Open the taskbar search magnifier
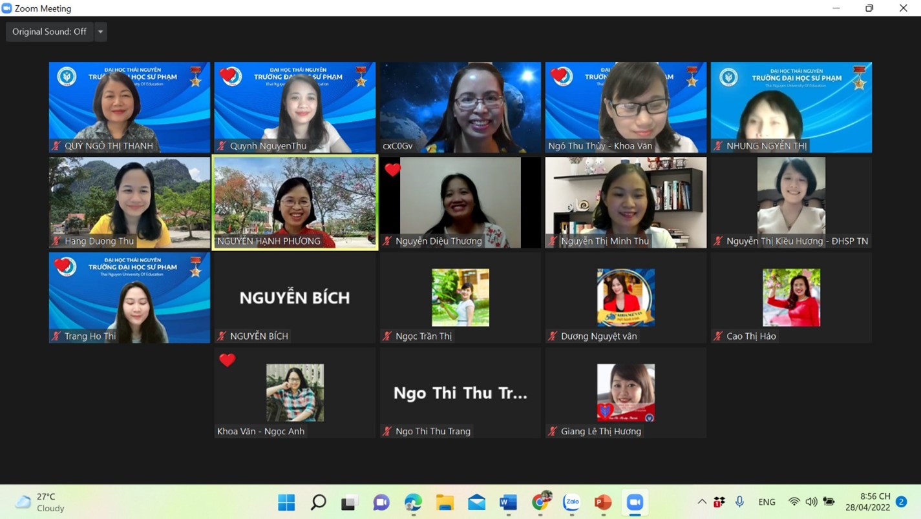The image size is (921, 519). [x=318, y=502]
